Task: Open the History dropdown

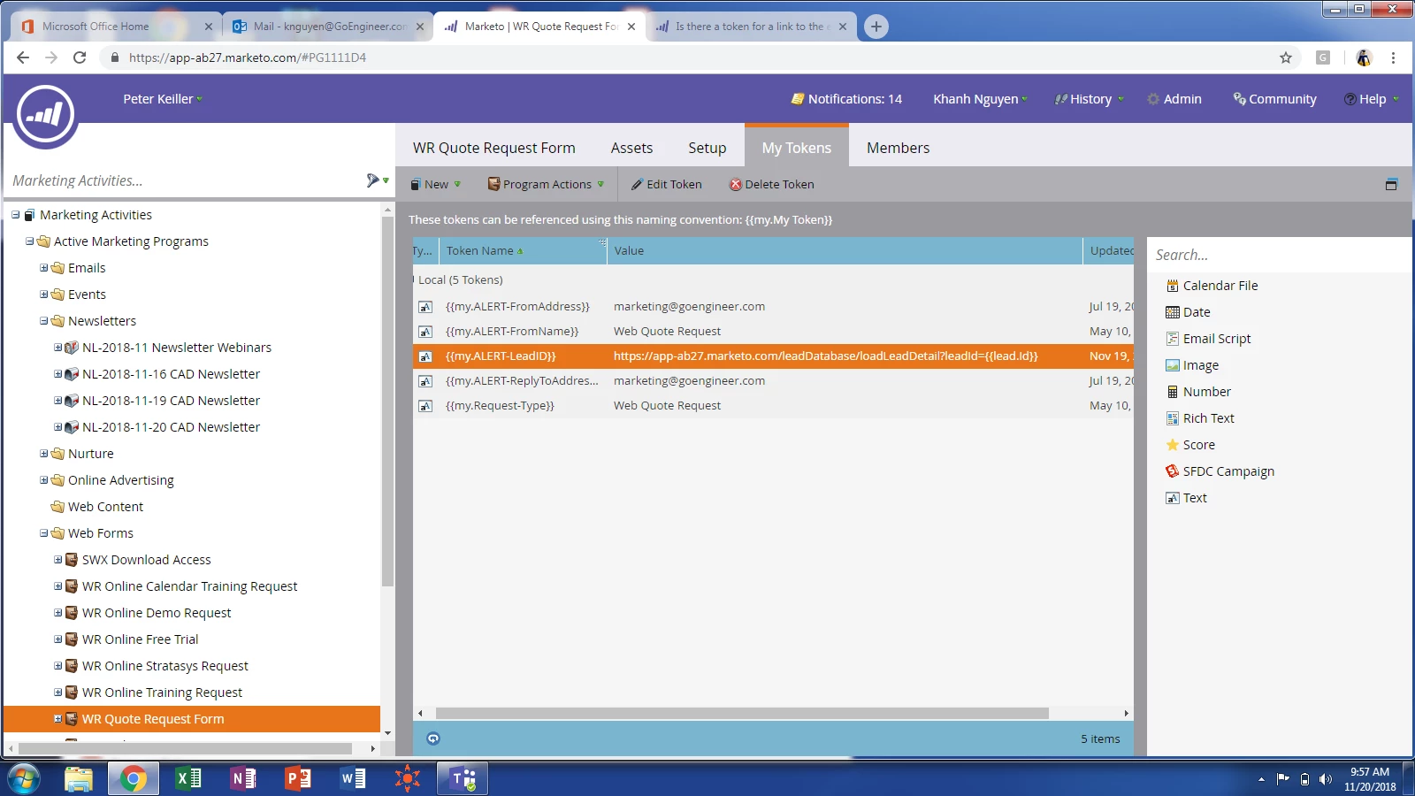Action: pyautogui.click(x=1089, y=99)
